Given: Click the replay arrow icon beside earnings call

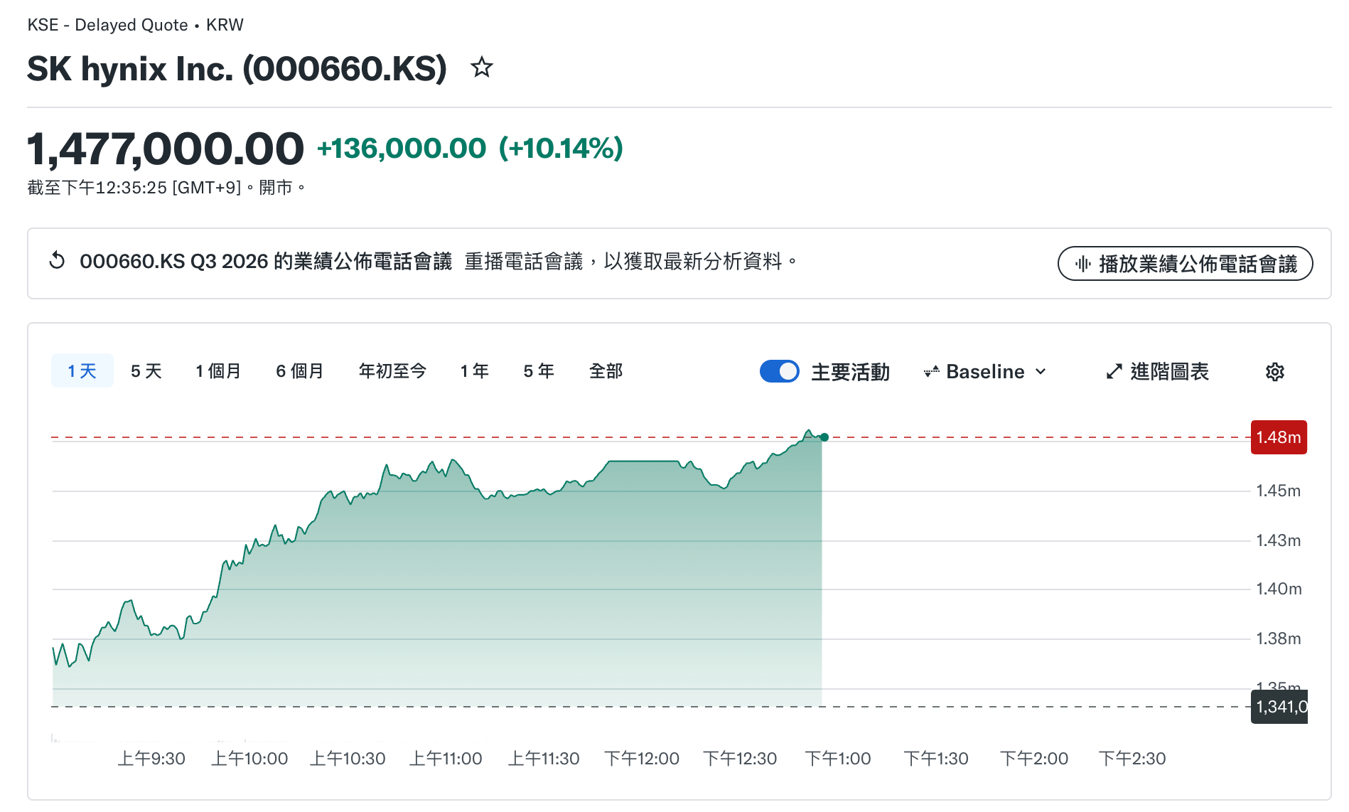Looking at the screenshot, I should coord(57,261).
